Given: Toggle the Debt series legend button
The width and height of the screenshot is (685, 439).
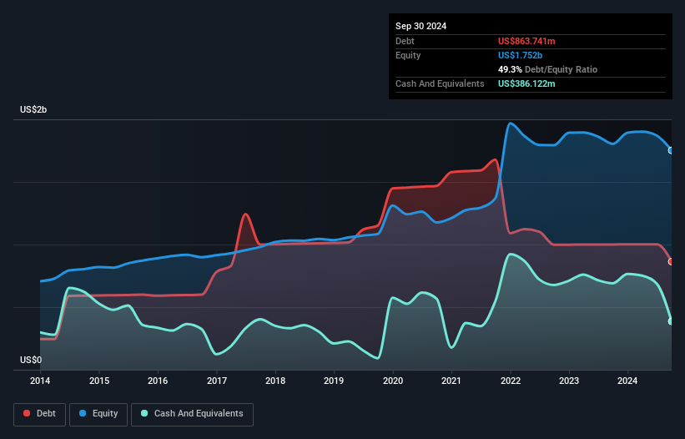Looking at the screenshot, I should click(39, 414).
